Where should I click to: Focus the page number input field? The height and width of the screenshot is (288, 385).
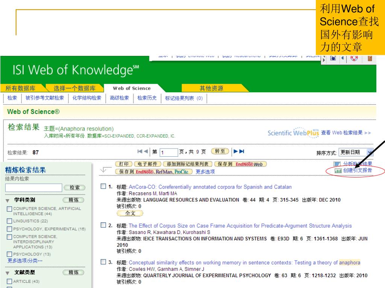[x=169, y=152]
